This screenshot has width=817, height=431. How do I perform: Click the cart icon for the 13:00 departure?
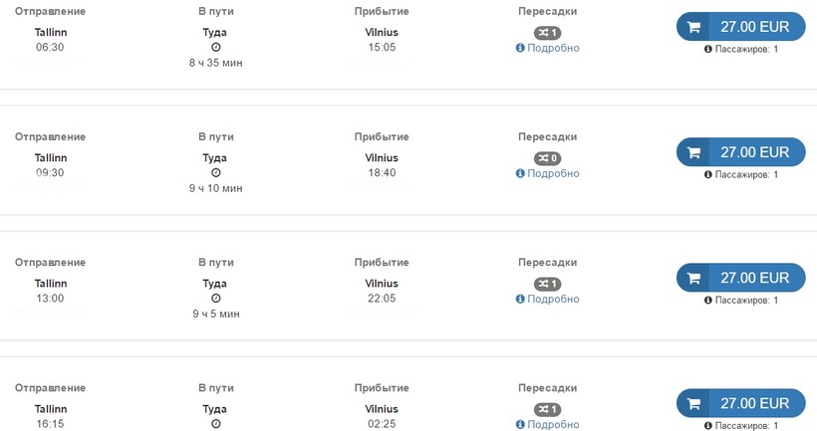tap(693, 278)
